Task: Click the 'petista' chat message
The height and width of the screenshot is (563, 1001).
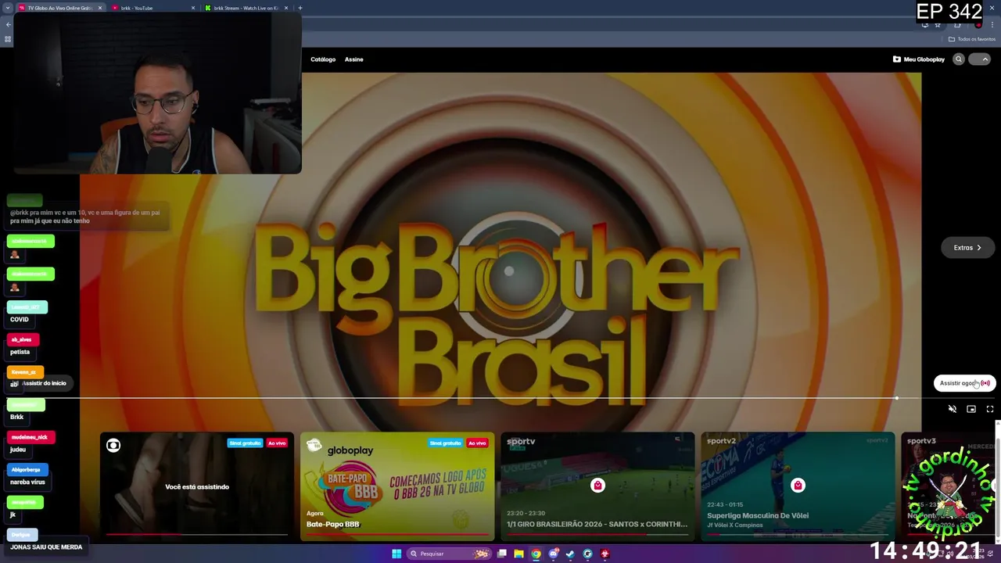Action: click(20, 352)
